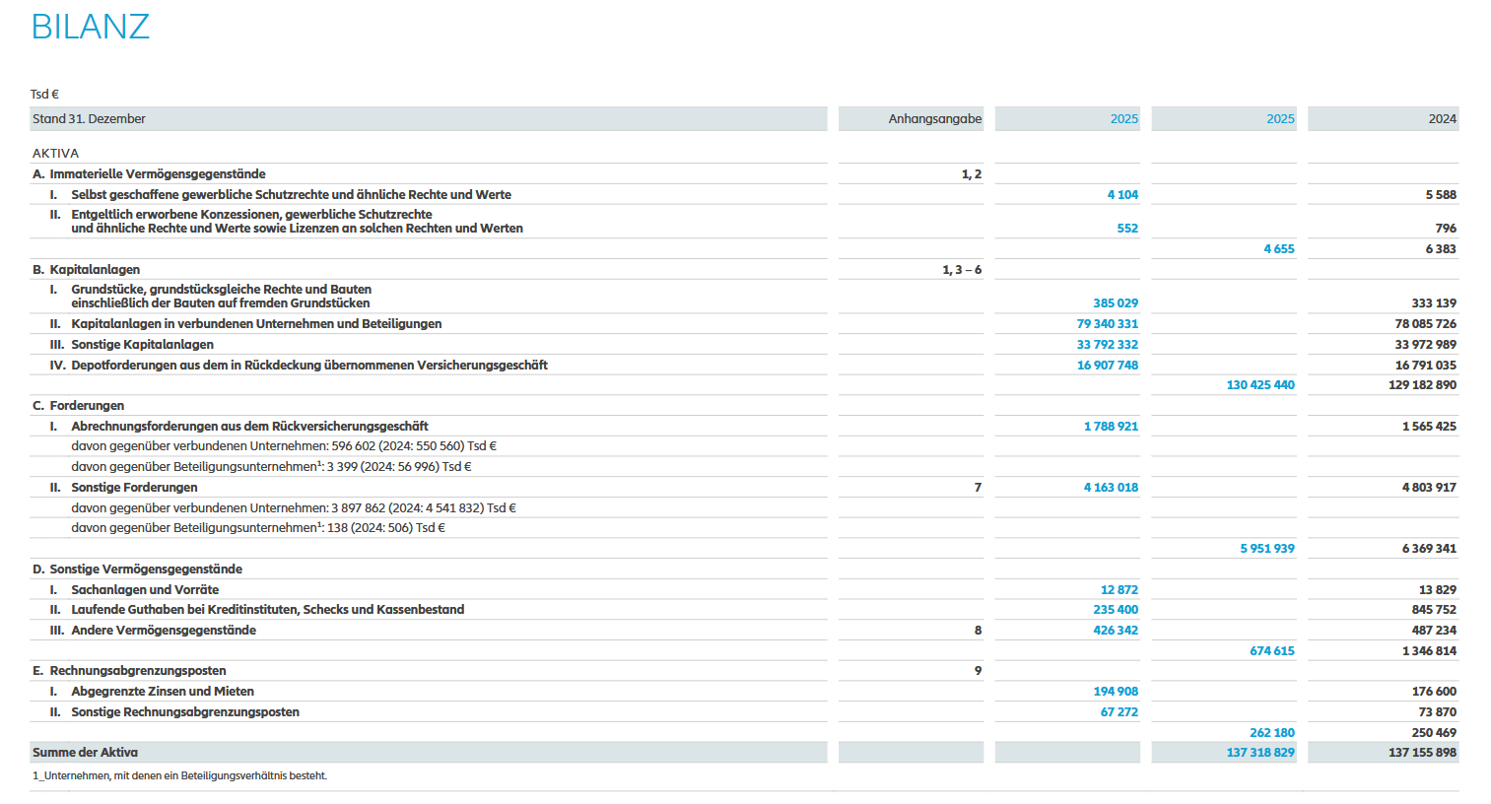Viewport: 1491px width, 804px height.
Task: Select the Andere Vermögensgegenstände note reference 8
Action: [x=978, y=630]
